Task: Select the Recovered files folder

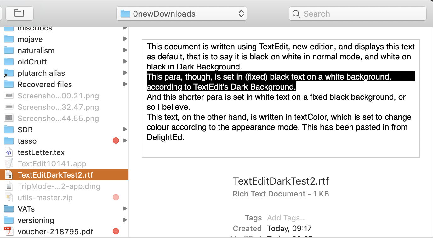Action: (x=45, y=85)
